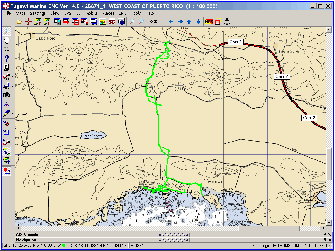Screen dimensions: 335x251
Task: Open the File menu
Action: click(8, 13)
